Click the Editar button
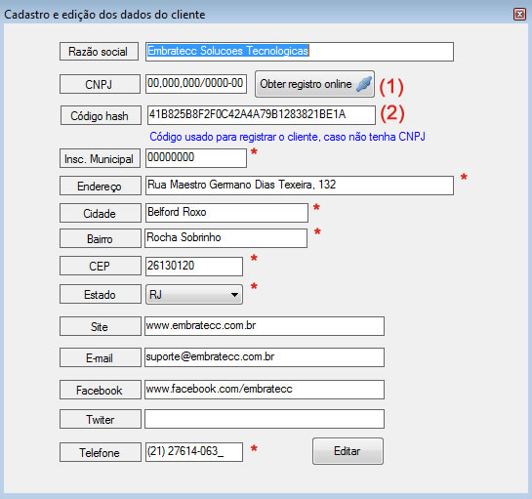 (x=348, y=451)
